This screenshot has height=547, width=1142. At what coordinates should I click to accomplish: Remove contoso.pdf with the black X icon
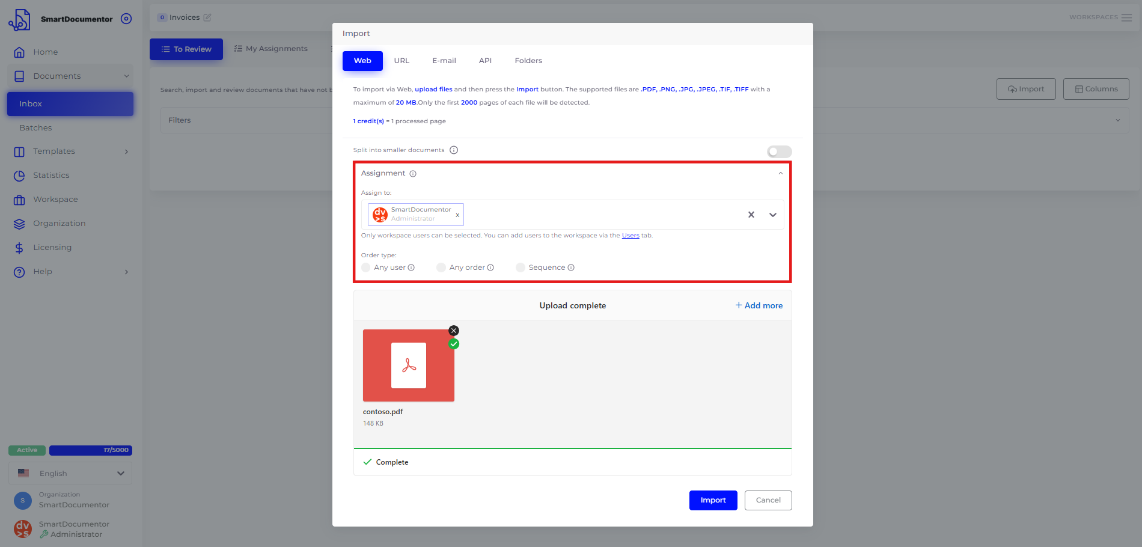click(x=454, y=331)
